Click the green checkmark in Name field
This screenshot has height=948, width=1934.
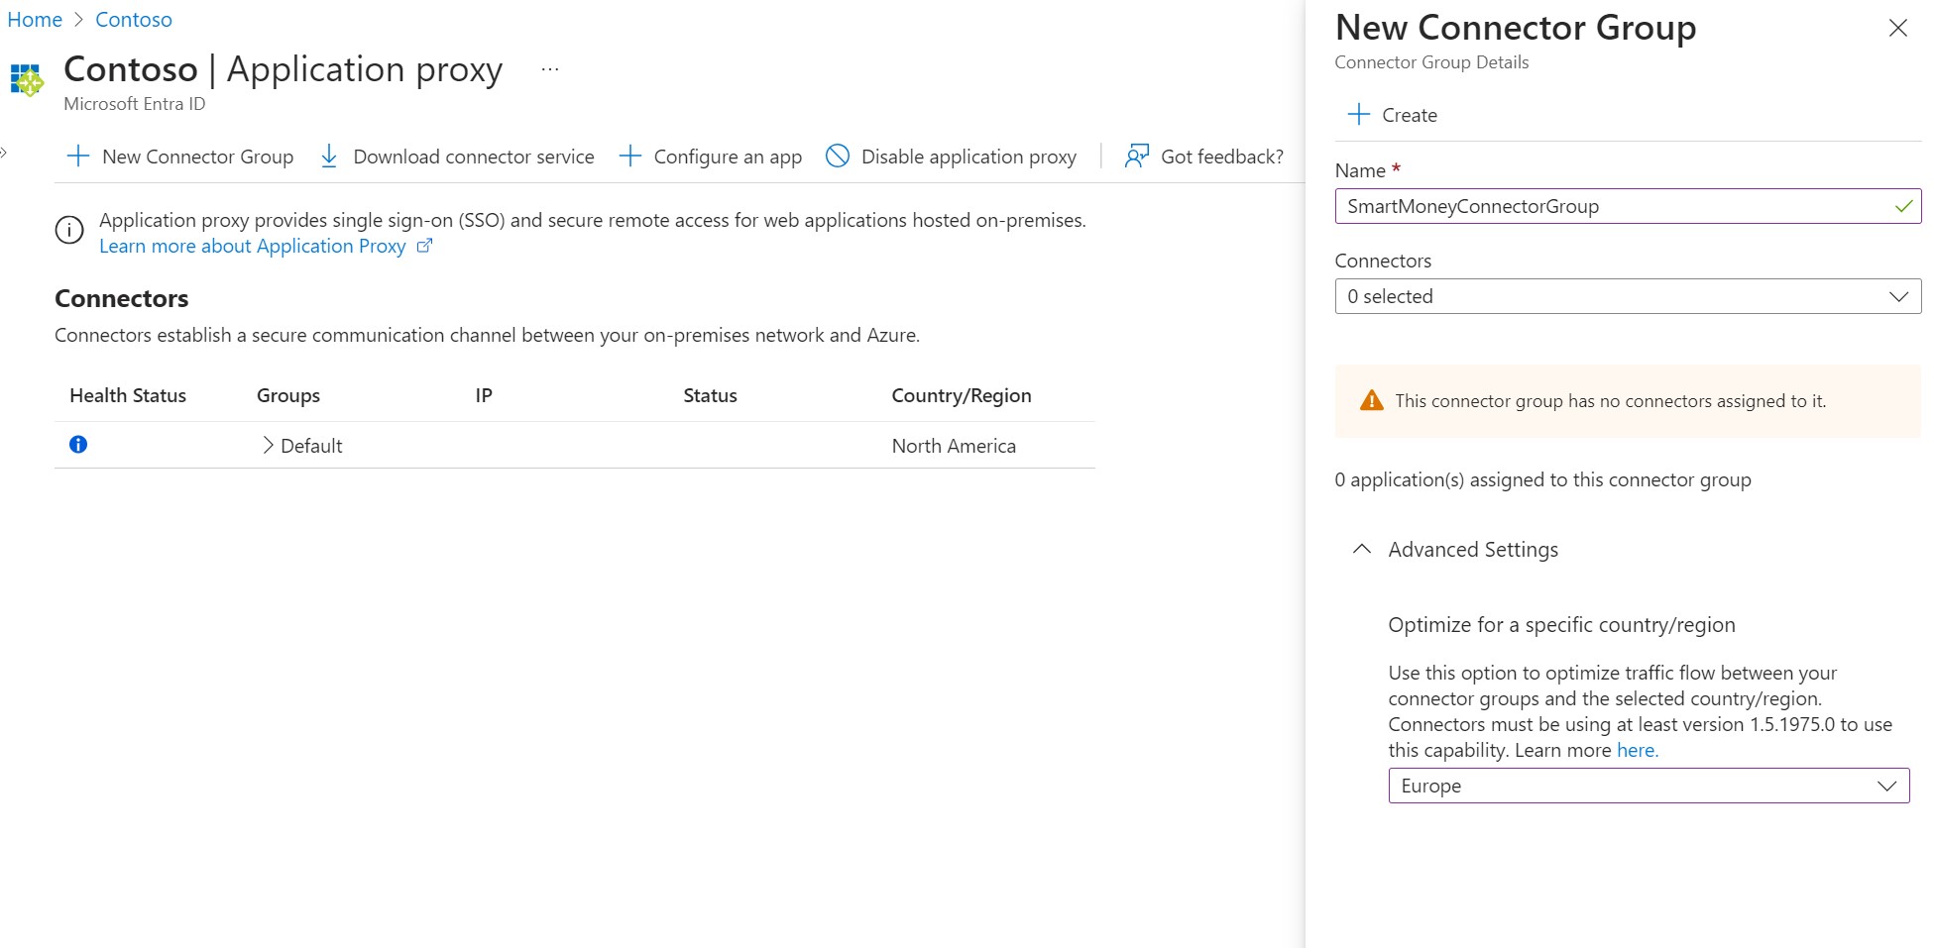1903,206
